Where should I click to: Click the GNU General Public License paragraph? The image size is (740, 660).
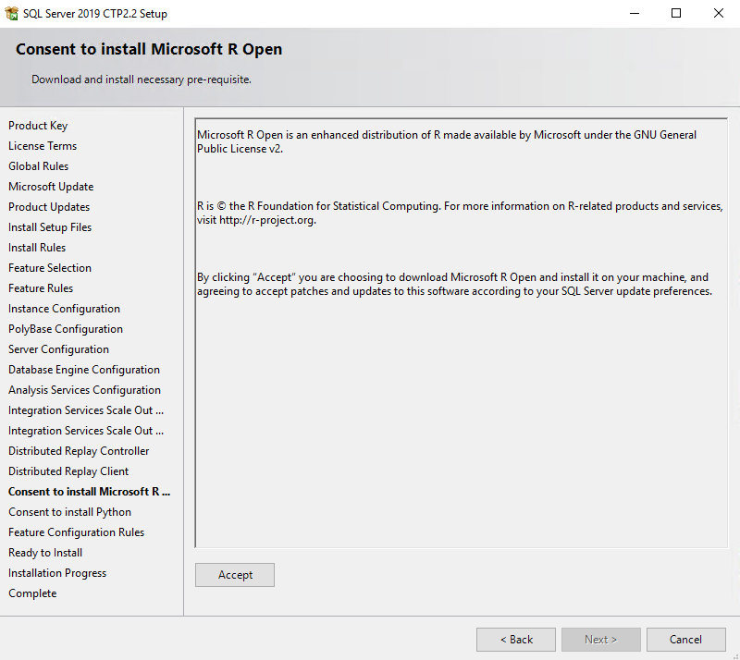click(447, 141)
